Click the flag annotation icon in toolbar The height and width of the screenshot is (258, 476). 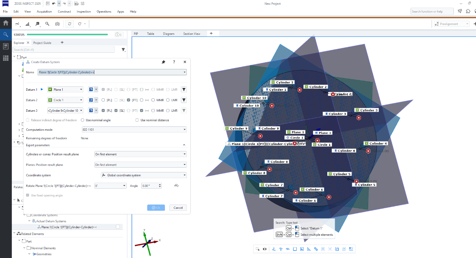(x=38, y=24)
